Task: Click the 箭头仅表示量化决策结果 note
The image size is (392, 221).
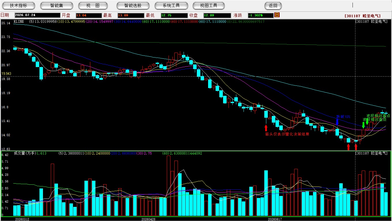Action: pos(287,134)
